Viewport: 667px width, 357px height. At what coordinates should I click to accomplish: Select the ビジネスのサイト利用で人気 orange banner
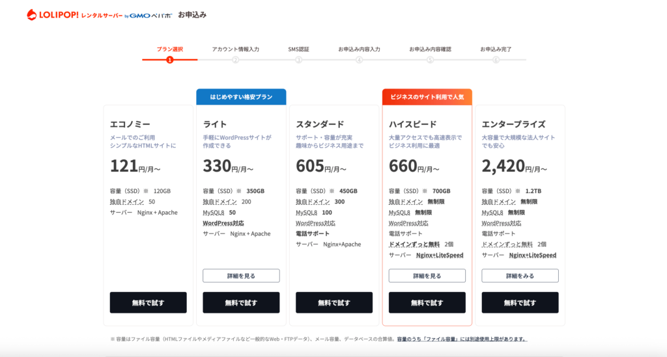(427, 97)
